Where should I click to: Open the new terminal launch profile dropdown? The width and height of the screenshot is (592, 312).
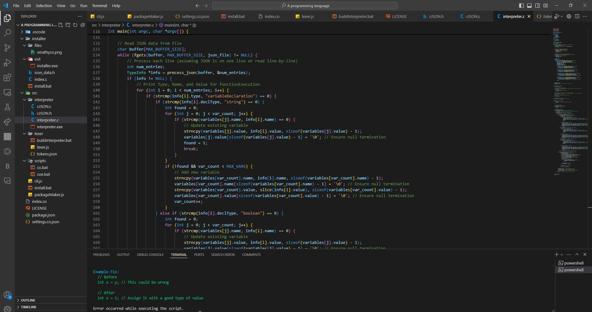pos(562,254)
